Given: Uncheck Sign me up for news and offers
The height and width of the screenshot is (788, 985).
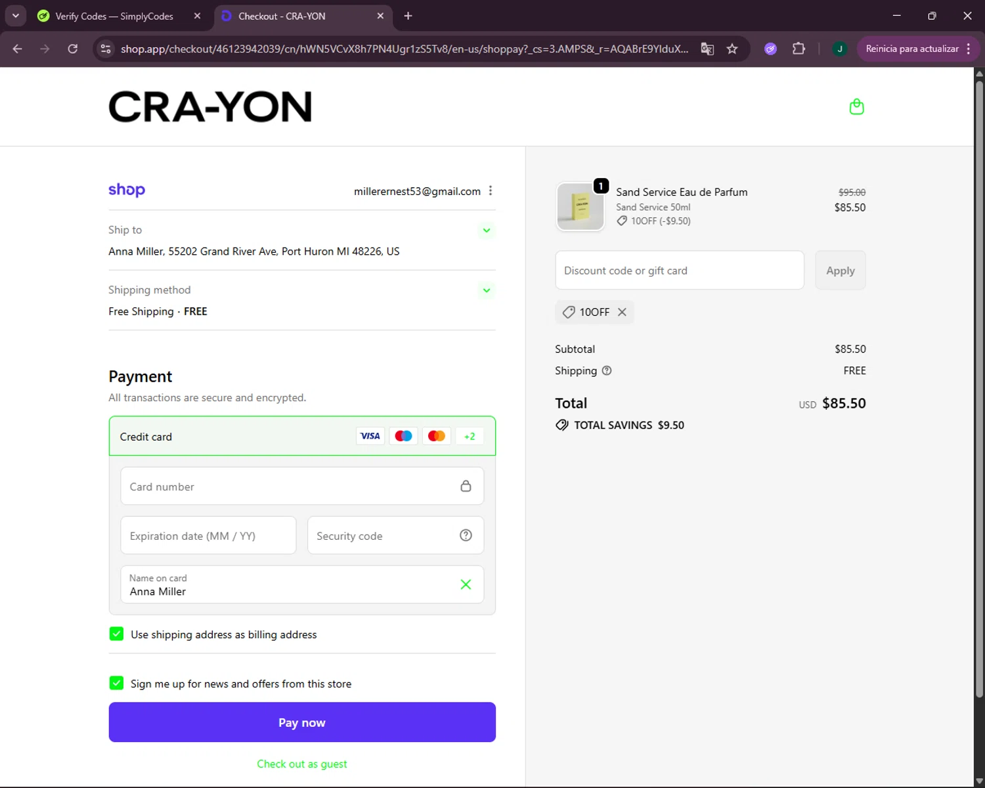Looking at the screenshot, I should [116, 683].
